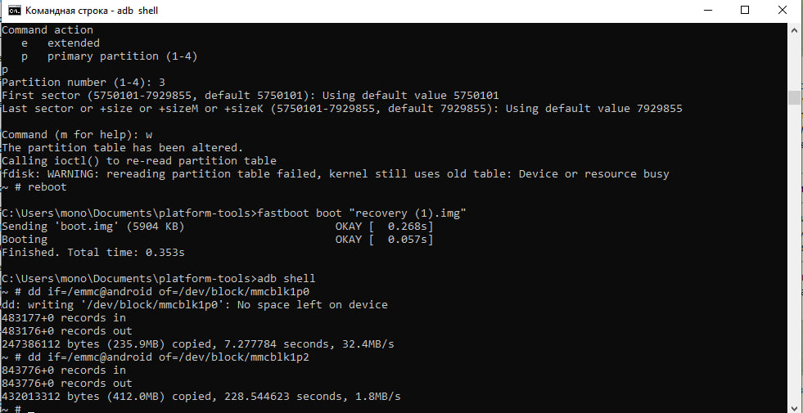Maximize the Command Prompt window
Viewport: 803px width, 413px height.
pos(745,11)
